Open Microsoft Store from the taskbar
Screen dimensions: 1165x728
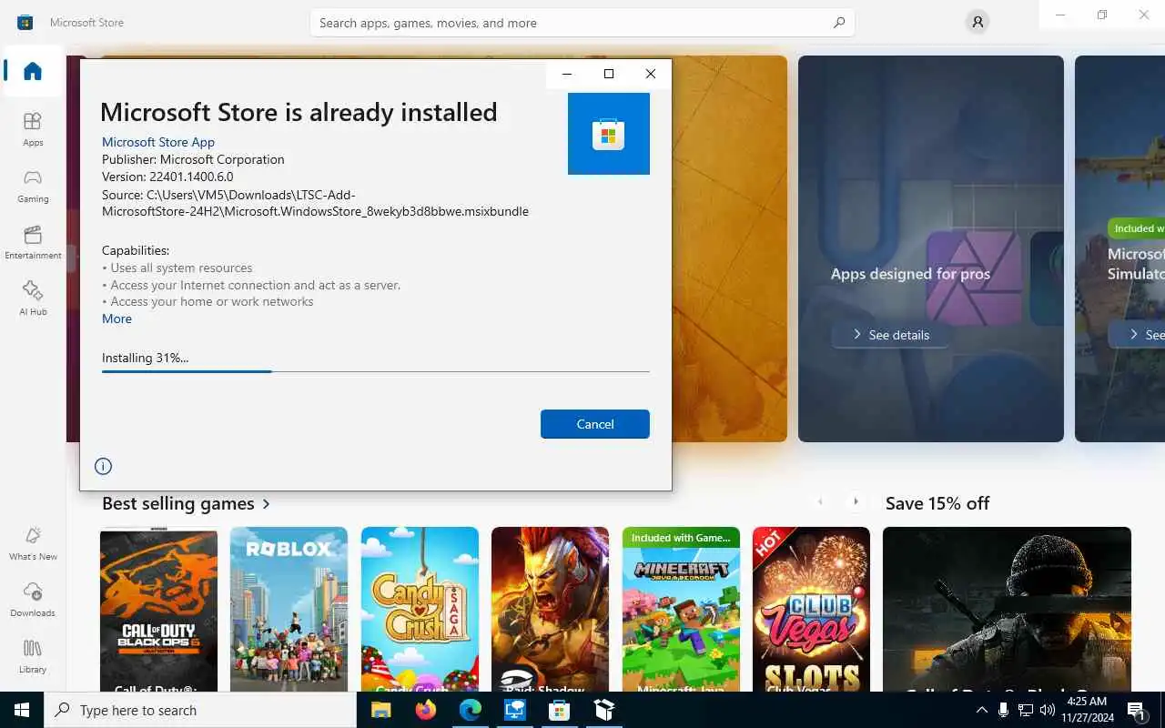click(559, 710)
